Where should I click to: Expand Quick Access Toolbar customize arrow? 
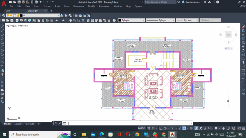point(53,2)
